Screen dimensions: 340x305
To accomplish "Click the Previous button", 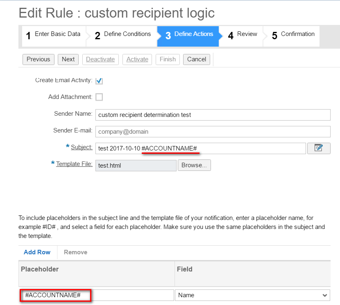I will (39, 59).
